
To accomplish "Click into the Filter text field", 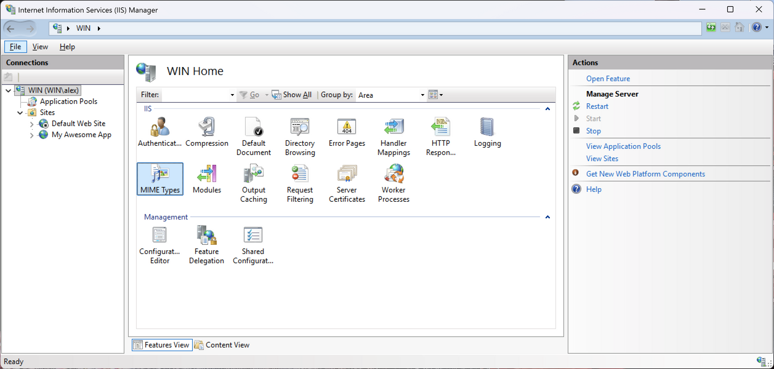I will click(x=195, y=95).
